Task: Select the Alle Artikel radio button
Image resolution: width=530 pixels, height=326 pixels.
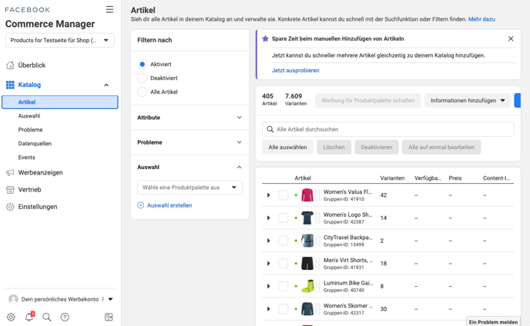Action: (143, 91)
